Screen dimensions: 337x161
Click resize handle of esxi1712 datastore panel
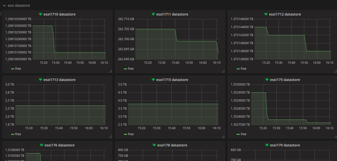336,71
